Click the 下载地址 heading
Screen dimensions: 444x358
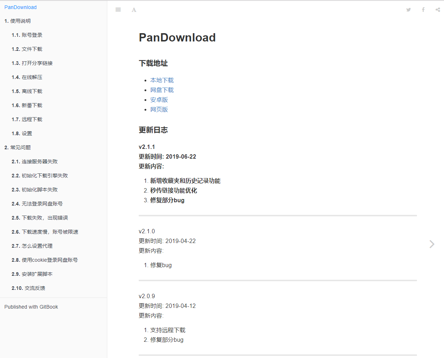click(153, 63)
